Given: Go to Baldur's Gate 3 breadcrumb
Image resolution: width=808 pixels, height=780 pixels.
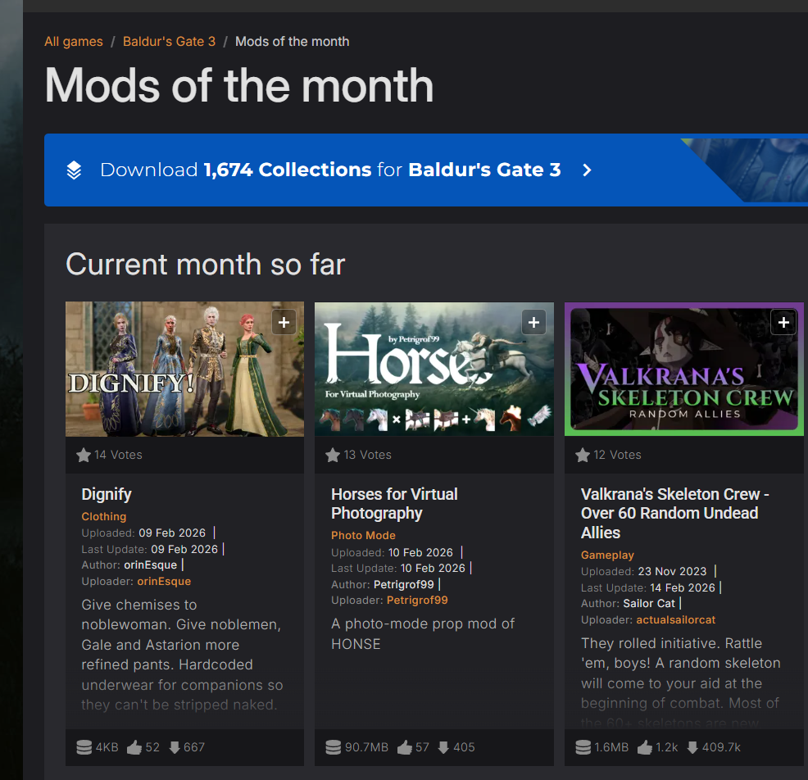Looking at the screenshot, I should coord(169,42).
